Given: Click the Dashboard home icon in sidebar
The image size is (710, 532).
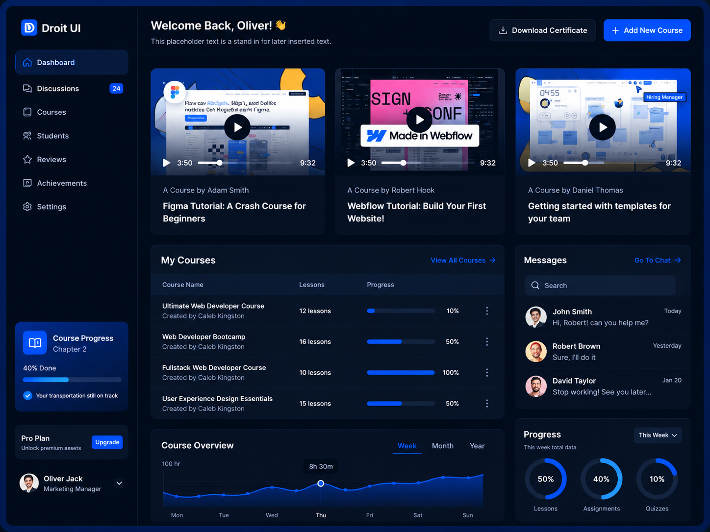Looking at the screenshot, I should tap(27, 62).
